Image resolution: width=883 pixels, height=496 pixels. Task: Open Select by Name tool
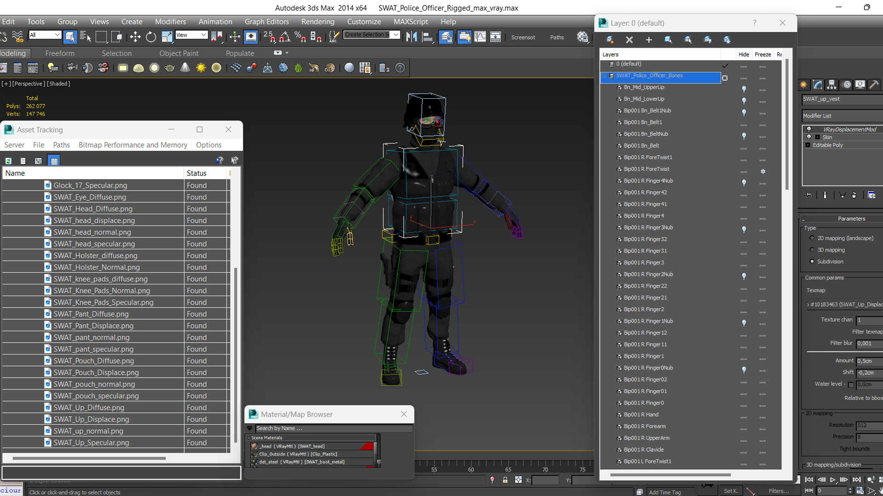coord(86,37)
